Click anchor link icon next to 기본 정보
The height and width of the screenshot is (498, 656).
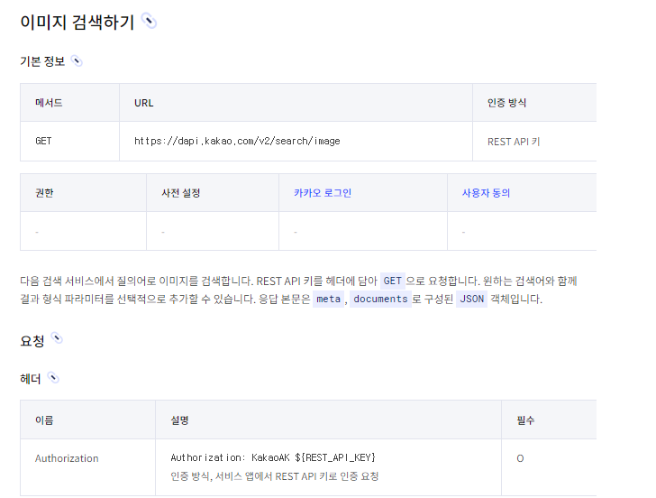[77, 61]
